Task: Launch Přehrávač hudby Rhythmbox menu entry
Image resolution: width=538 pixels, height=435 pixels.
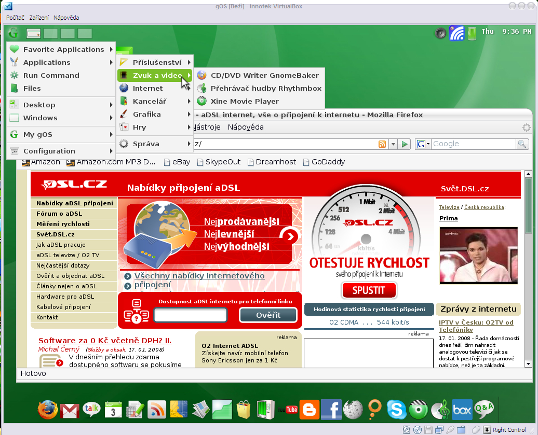Action: pos(260,88)
